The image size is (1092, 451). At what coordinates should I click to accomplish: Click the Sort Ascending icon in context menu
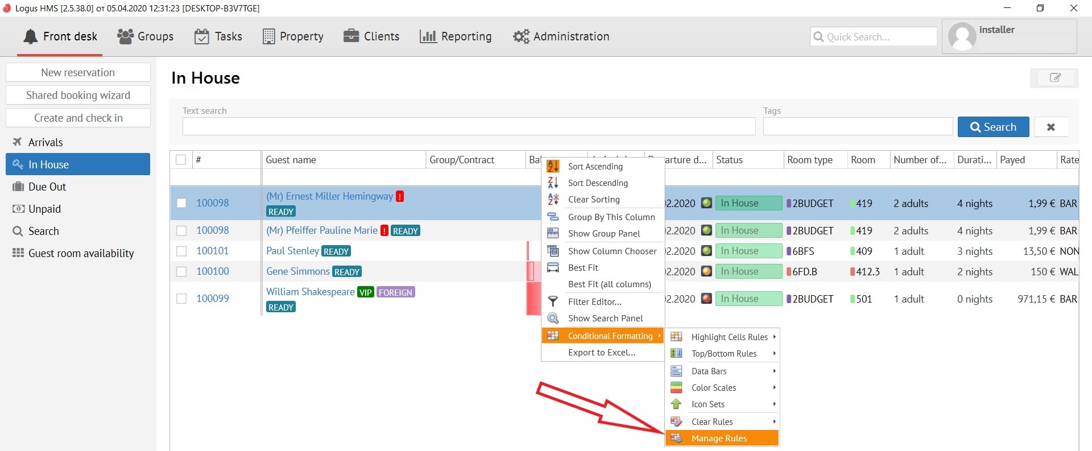coord(553,166)
